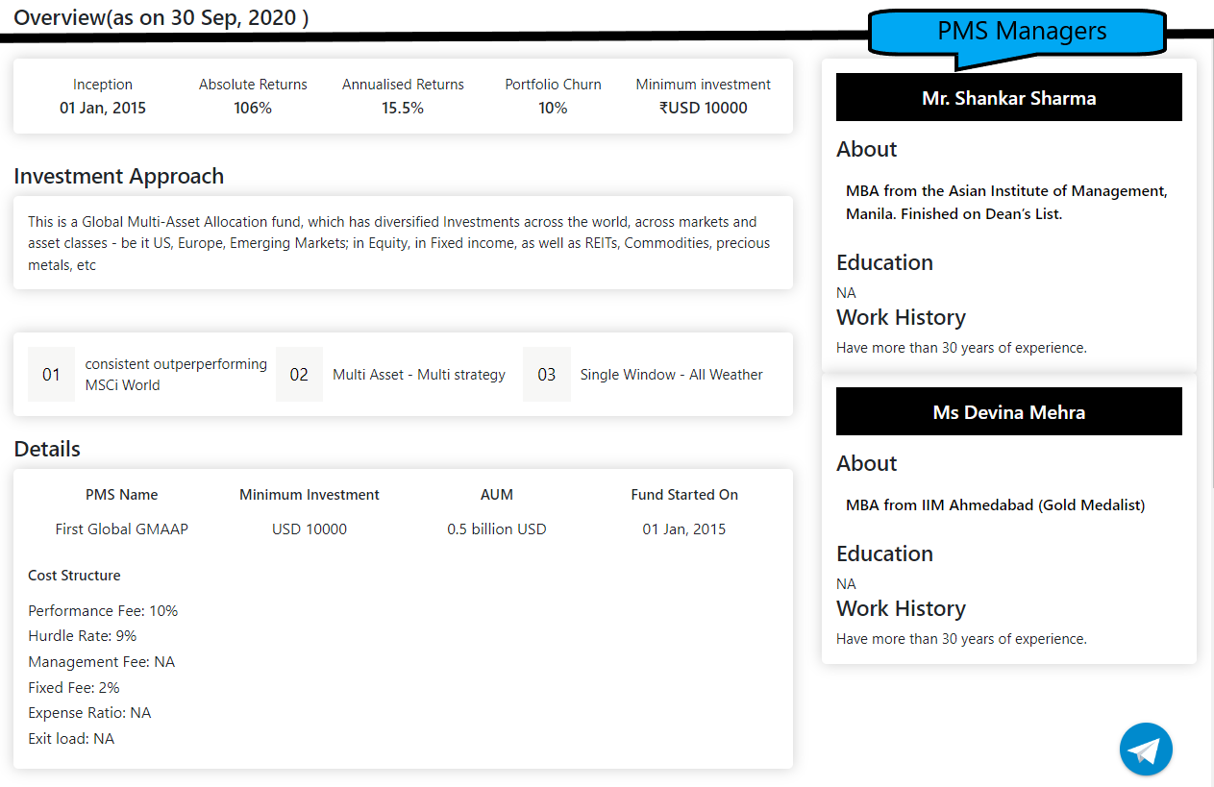Click the Performance Fee: 10% line

coord(103,611)
